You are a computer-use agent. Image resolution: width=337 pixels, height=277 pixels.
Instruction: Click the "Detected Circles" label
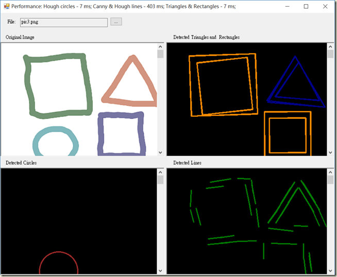(x=21, y=163)
